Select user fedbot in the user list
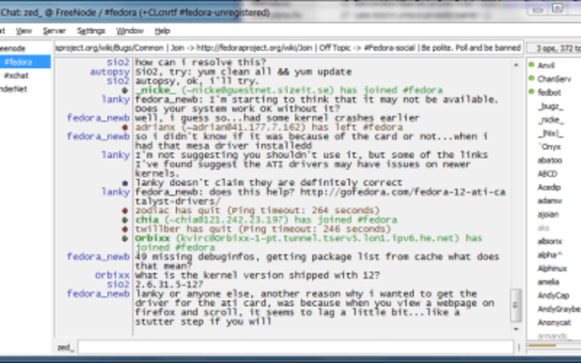The height and width of the screenshot is (363, 581). coord(549,93)
